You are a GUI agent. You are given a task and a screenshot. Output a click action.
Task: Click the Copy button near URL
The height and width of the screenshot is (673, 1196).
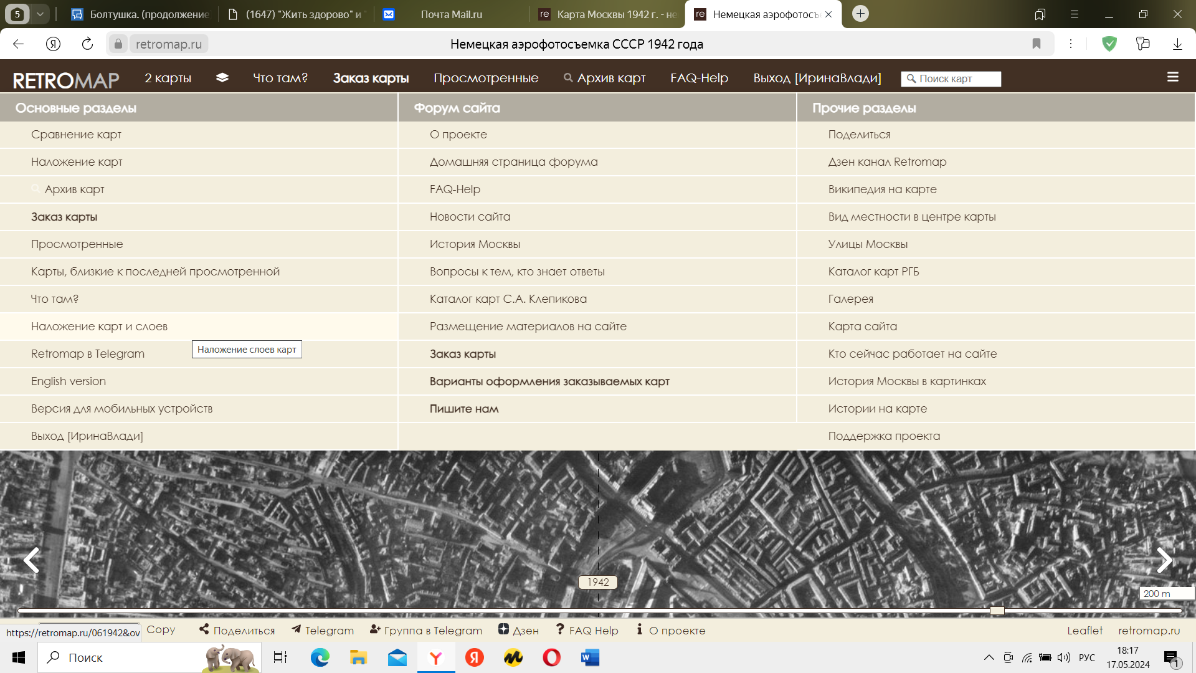coord(161,630)
